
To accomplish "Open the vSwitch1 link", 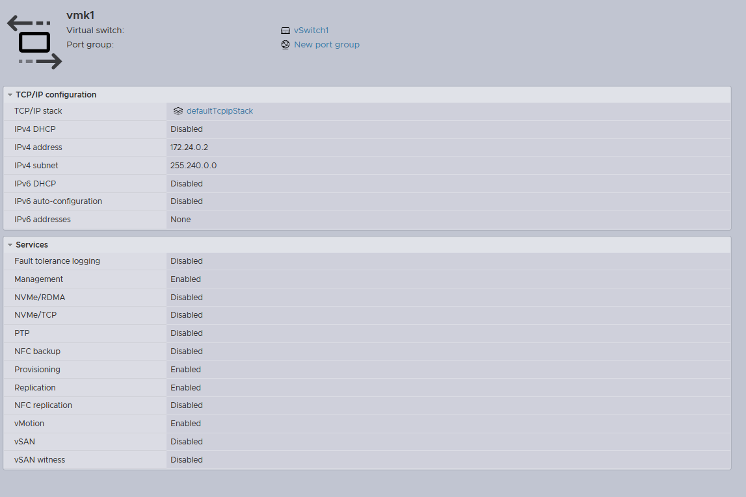I will click(311, 31).
